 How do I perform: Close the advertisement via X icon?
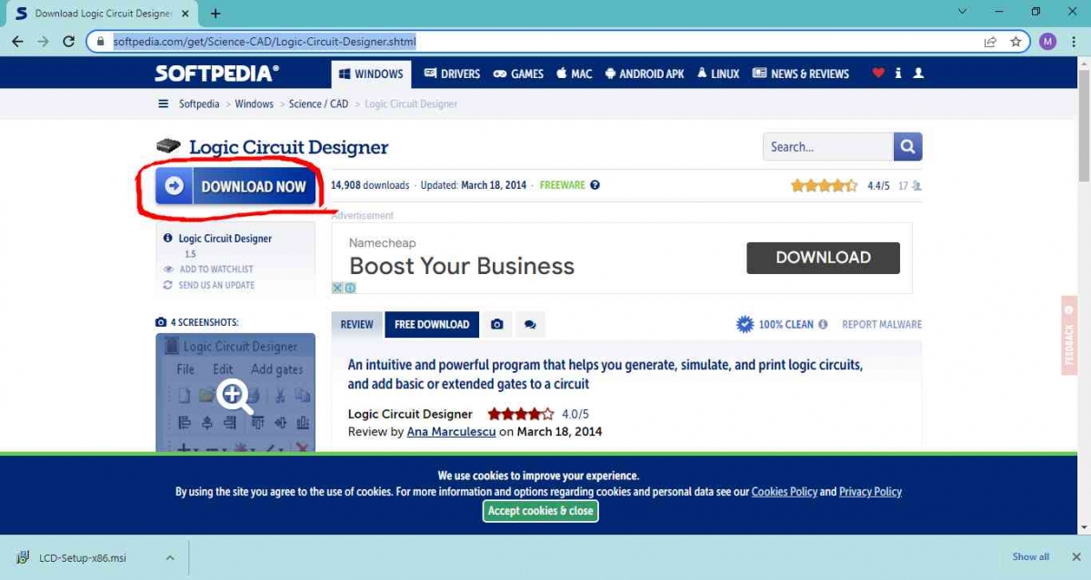click(337, 288)
